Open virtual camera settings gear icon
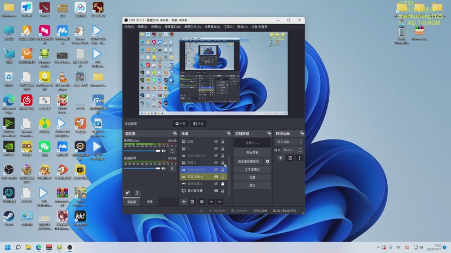The image size is (451, 253). tap(268, 161)
